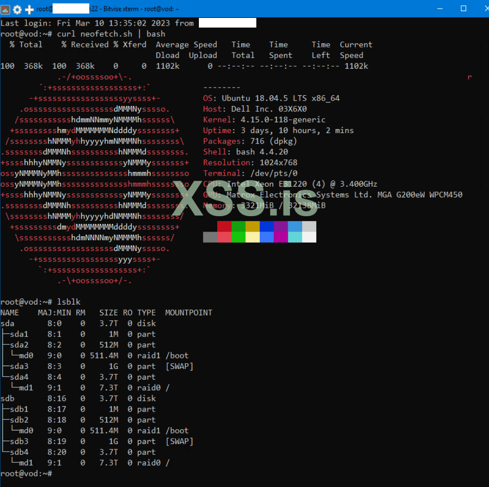Click the magenta color block
The height and width of the screenshot is (487, 489).
280,237
